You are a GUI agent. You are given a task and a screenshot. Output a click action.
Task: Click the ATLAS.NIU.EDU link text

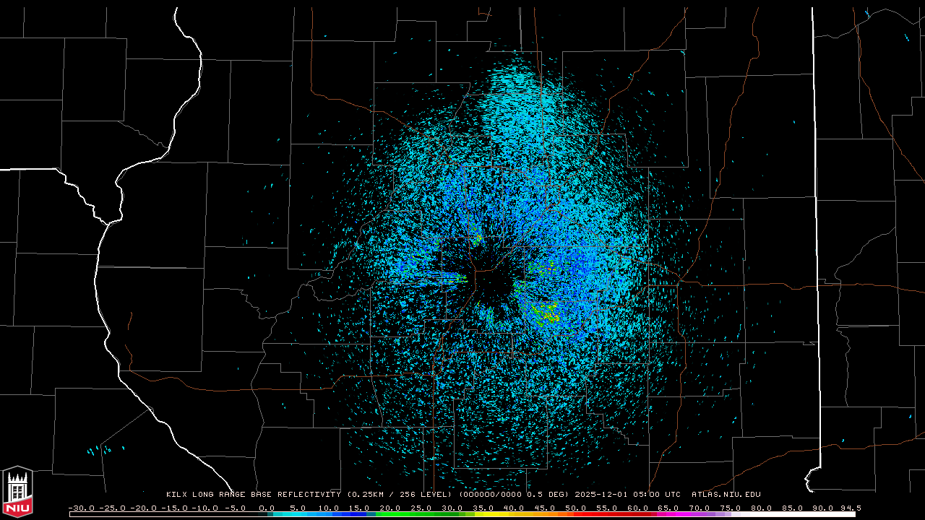tap(726, 495)
